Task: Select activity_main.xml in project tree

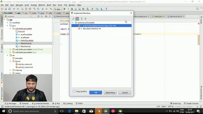Action: point(25,64)
